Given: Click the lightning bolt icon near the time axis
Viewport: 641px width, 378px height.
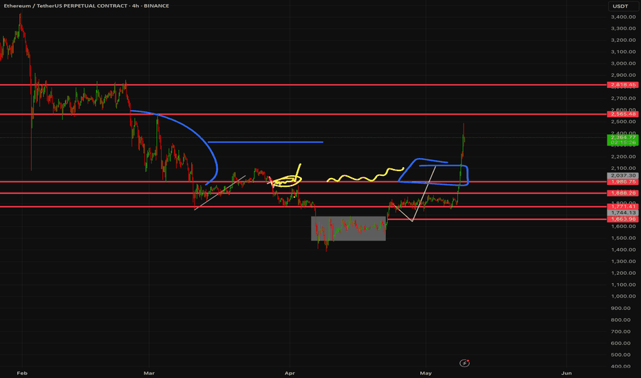Looking at the screenshot, I should [464, 363].
